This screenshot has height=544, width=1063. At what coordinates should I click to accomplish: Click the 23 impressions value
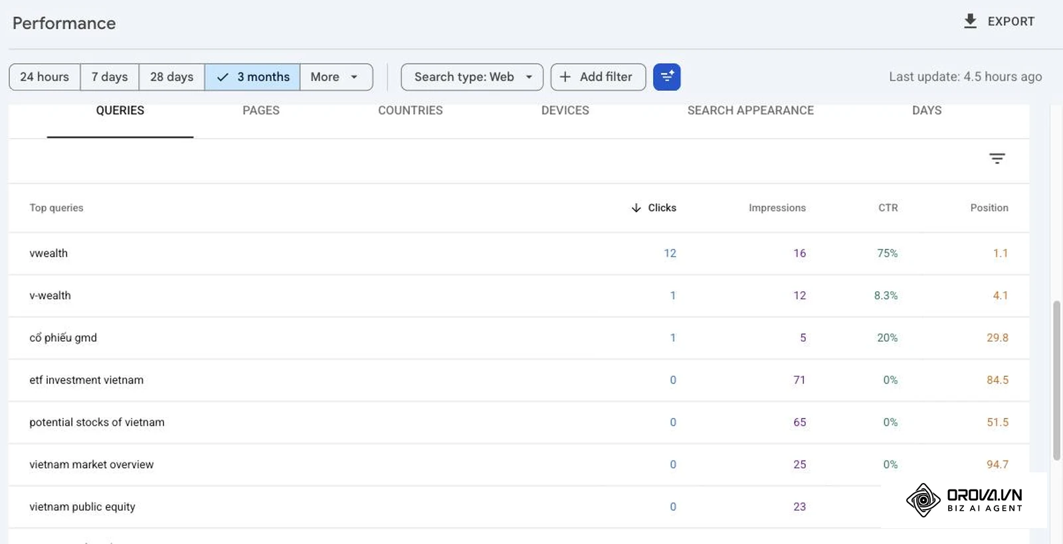800,507
